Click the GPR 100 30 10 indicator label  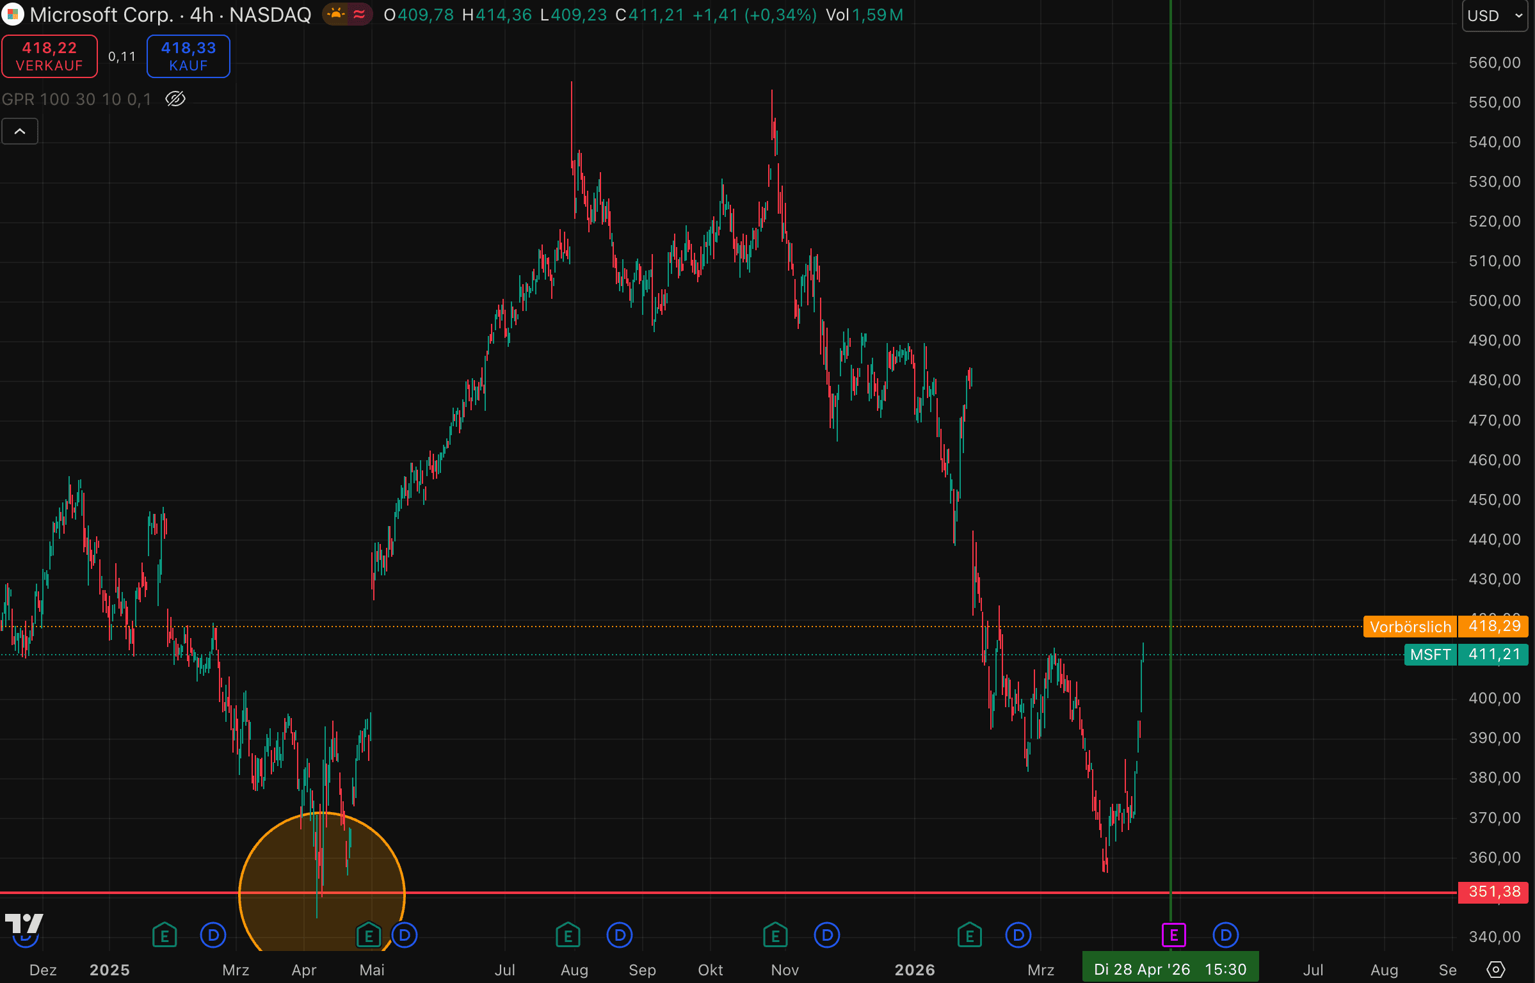pyautogui.click(x=76, y=99)
